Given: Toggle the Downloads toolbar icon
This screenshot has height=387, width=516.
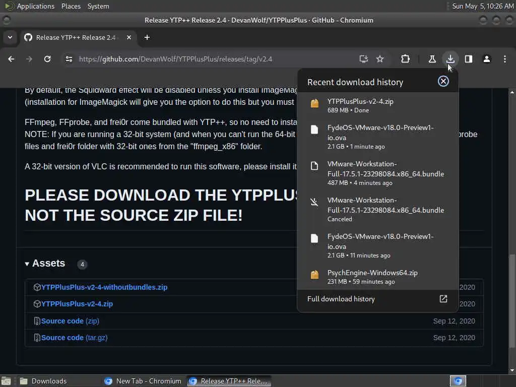Looking at the screenshot, I should tap(450, 59).
